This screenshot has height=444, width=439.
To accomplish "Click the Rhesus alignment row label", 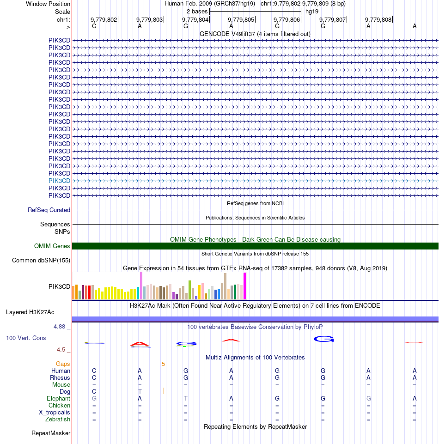I will (60, 378).
